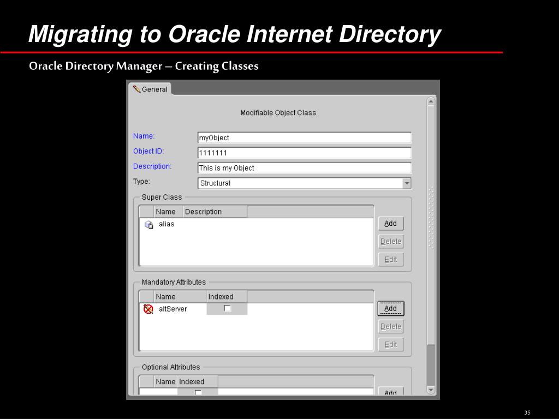Click scrollbar up arrow
This screenshot has height=419, width=559.
click(431, 101)
